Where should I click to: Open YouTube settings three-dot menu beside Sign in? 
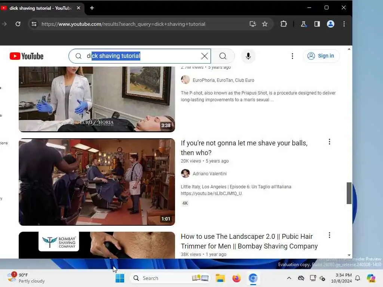292,56
